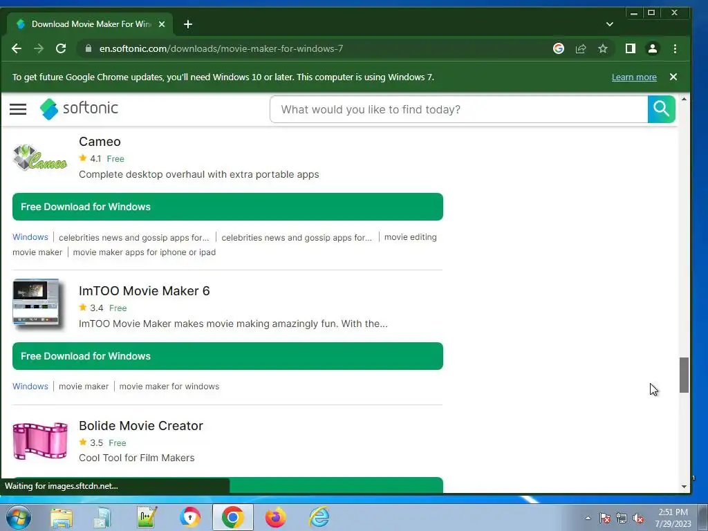Open the tab search dropdown arrow

[610, 24]
